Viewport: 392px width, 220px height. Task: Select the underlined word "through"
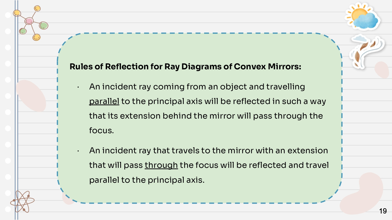(161, 165)
